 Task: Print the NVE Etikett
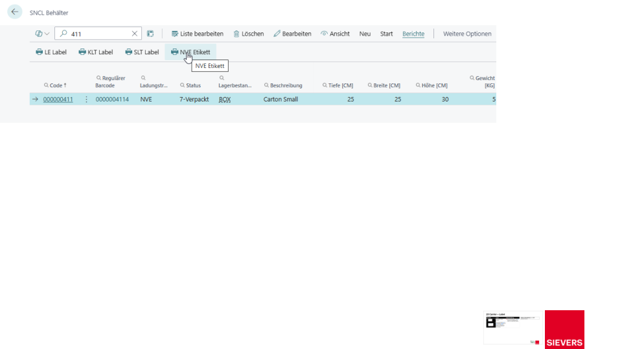190,52
